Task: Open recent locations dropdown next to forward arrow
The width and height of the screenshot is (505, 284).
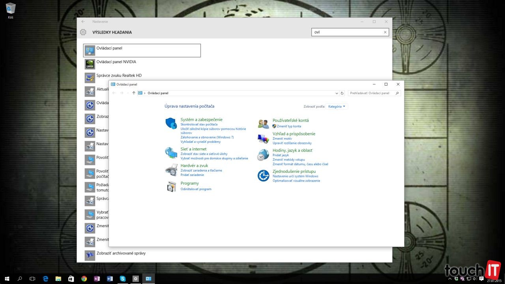Action: pyautogui.click(x=128, y=93)
